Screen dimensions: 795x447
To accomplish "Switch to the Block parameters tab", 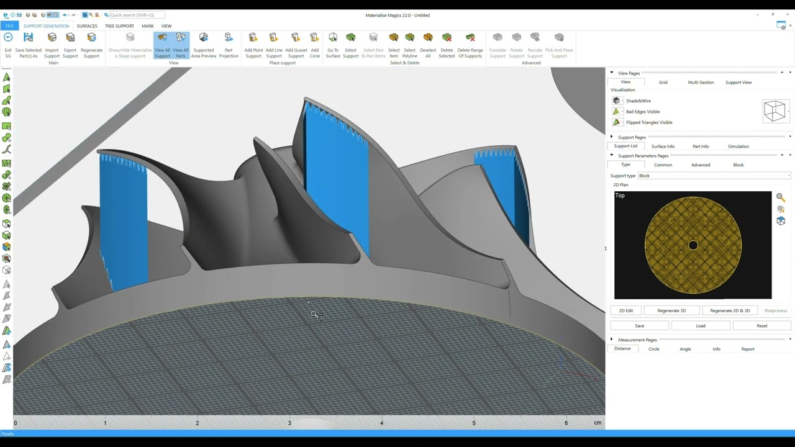I will [x=738, y=165].
